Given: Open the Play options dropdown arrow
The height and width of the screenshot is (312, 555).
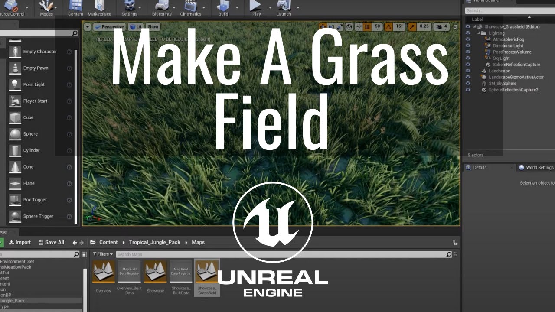Looking at the screenshot, I should click(x=270, y=7).
